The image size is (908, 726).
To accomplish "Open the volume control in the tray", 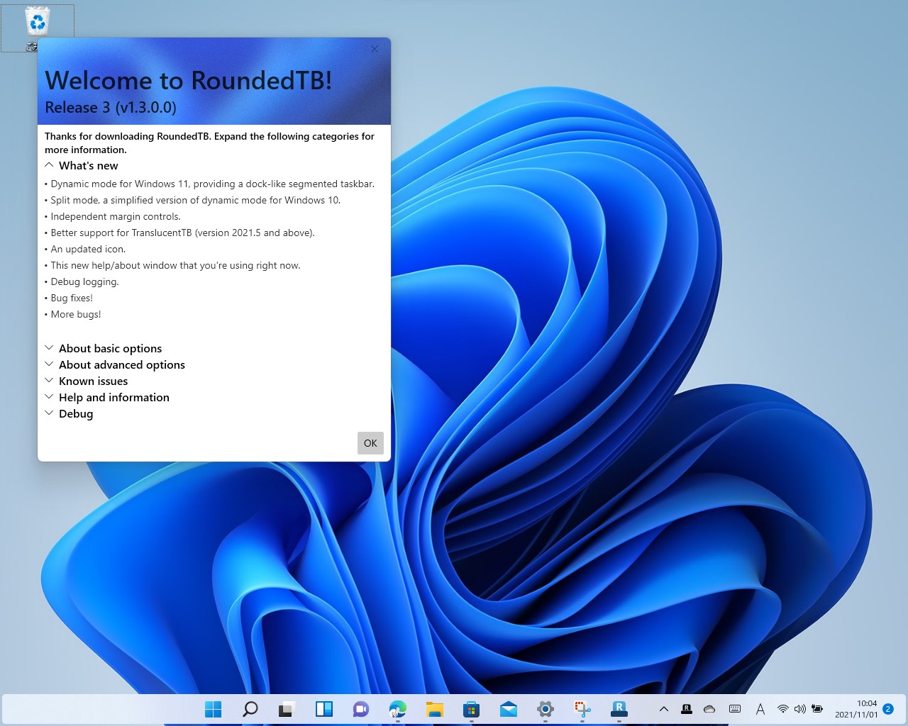I will (x=800, y=709).
